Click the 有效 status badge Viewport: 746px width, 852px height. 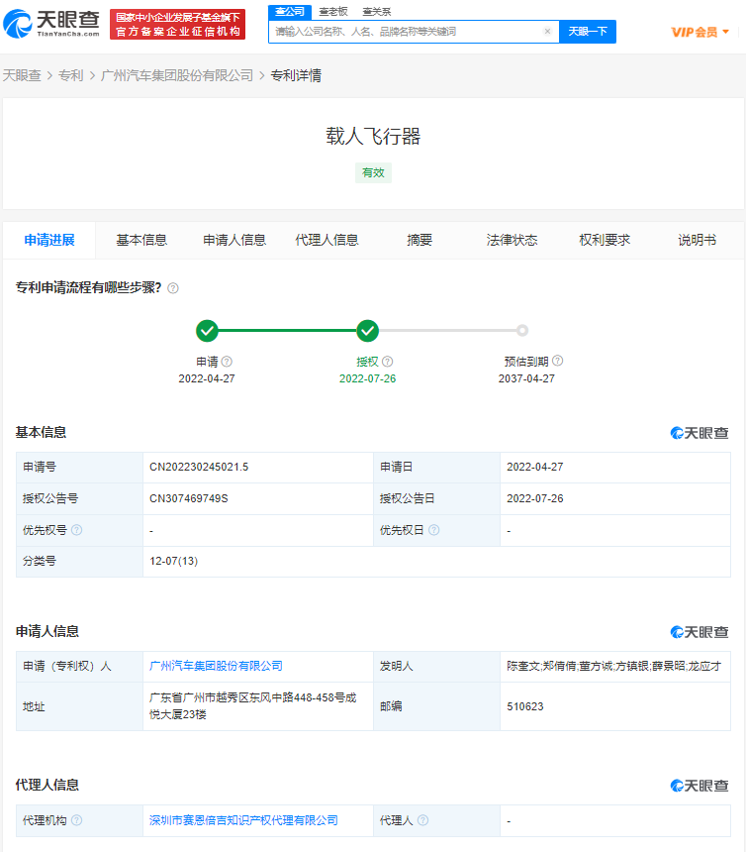373,172
